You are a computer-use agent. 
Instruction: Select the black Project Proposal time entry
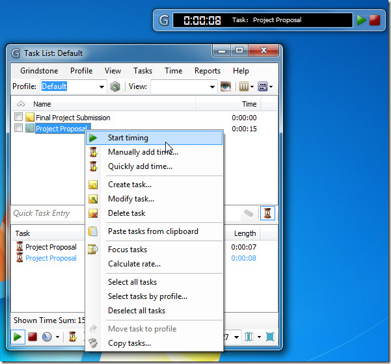[x=51, y=247]
